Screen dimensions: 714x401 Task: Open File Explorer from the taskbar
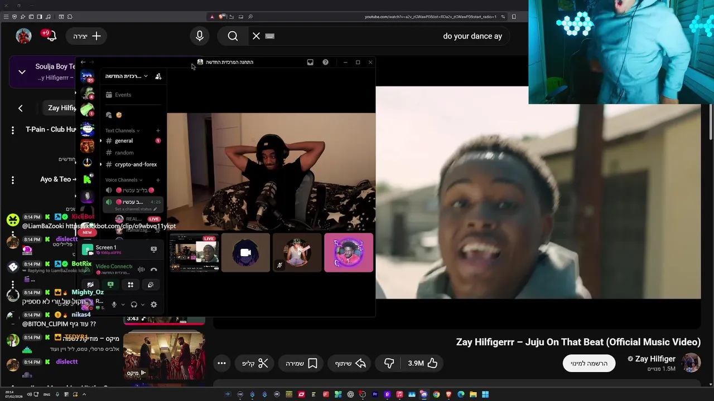click(x=473, y=394)
